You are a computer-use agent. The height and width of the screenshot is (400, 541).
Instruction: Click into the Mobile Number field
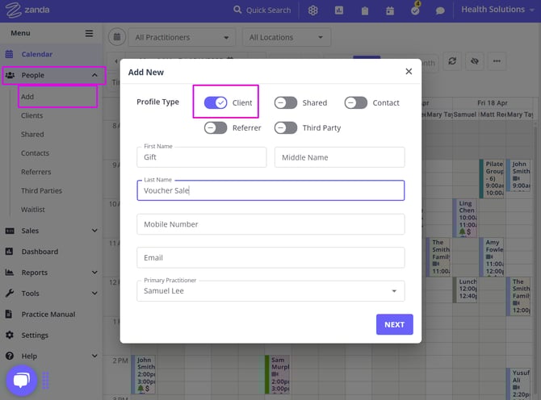point(270,224)
